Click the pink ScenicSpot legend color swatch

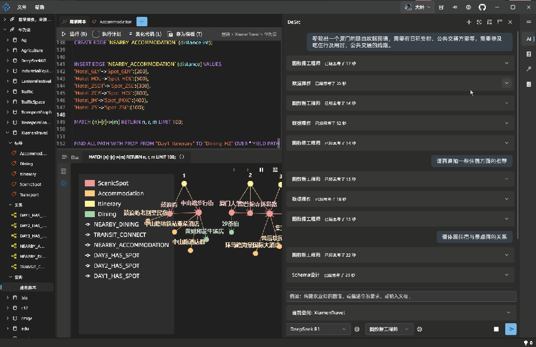[89, 183]
